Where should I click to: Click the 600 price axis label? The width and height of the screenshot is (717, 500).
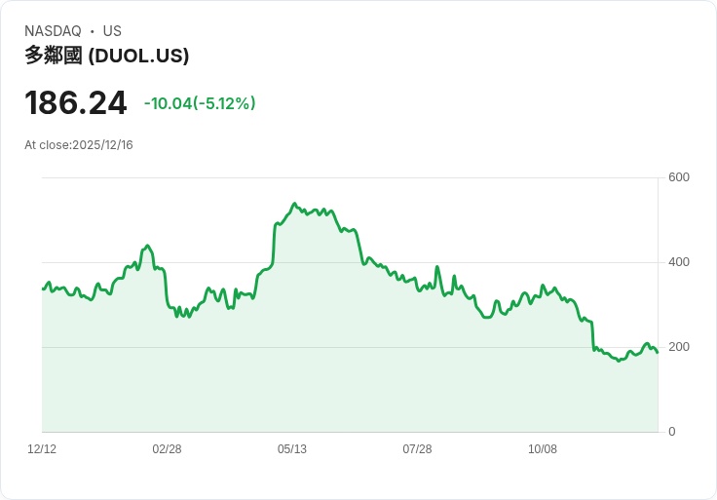click(679, 177)
